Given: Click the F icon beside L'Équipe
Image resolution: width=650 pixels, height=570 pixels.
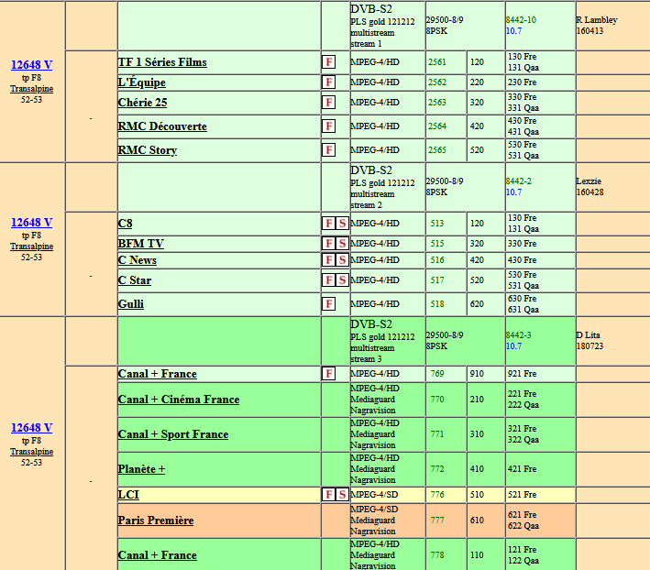Looking at the screenshot, I should [x=329, y=82].
